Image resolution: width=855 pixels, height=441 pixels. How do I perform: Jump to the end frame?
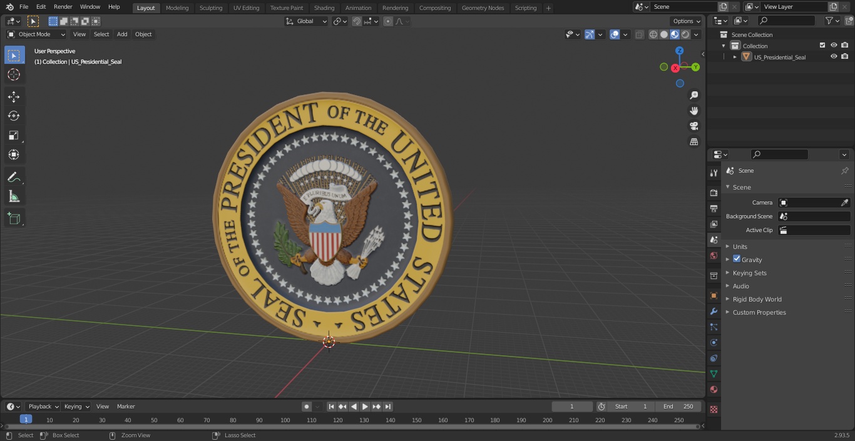tap(387, 407)
